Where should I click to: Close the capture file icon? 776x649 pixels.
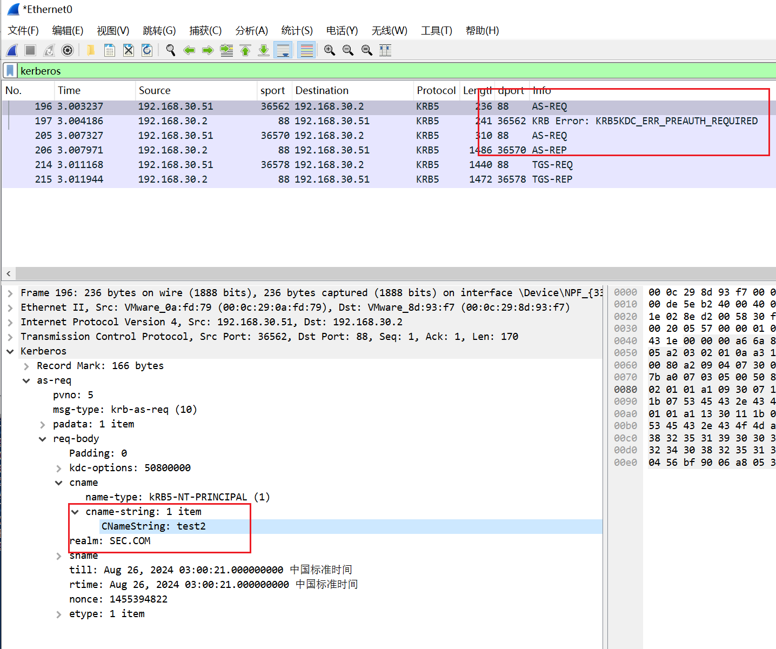pos(128,50)
